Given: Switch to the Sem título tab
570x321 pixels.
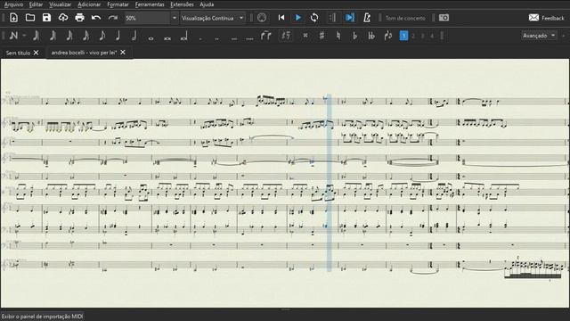Looking at the screenshot, I should [18, 53].
